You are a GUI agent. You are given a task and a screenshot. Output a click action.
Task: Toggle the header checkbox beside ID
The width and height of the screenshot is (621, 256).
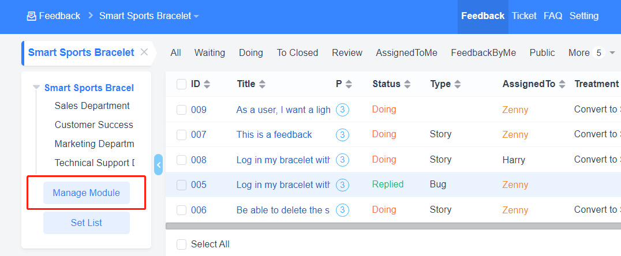[182, 84]
